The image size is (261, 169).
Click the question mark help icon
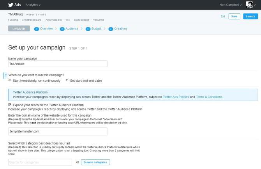click(x=5, y=75)
